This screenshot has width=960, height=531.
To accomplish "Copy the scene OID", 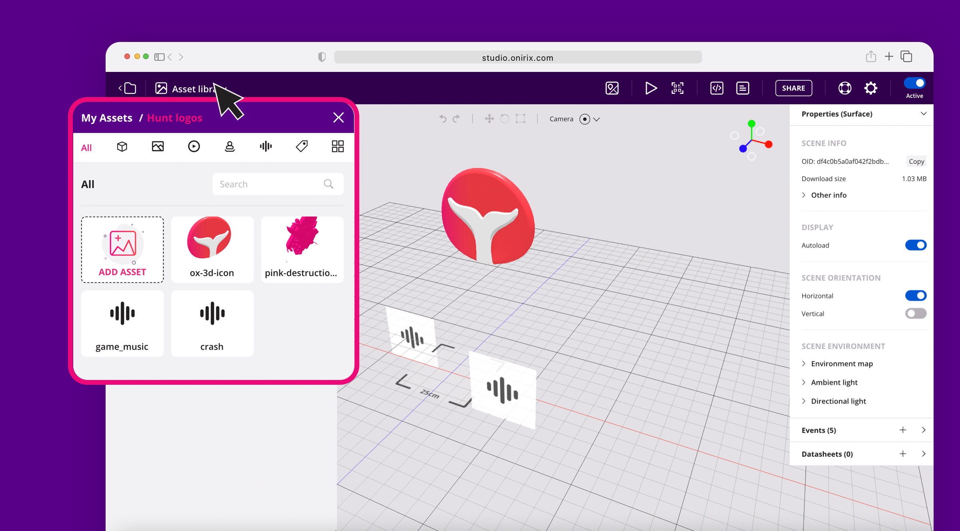I will tap(916, 161).
